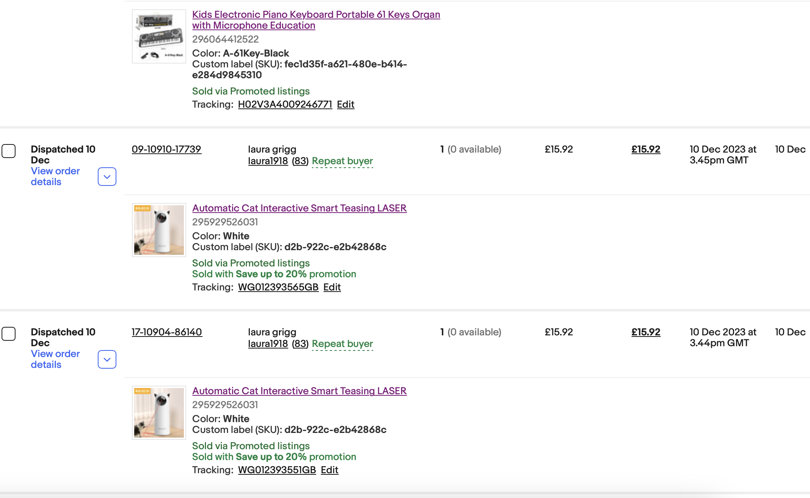
Task: Open the Kids Electronic Piano Keyboard product thumbnail
Action: click(x=159, y=36)
